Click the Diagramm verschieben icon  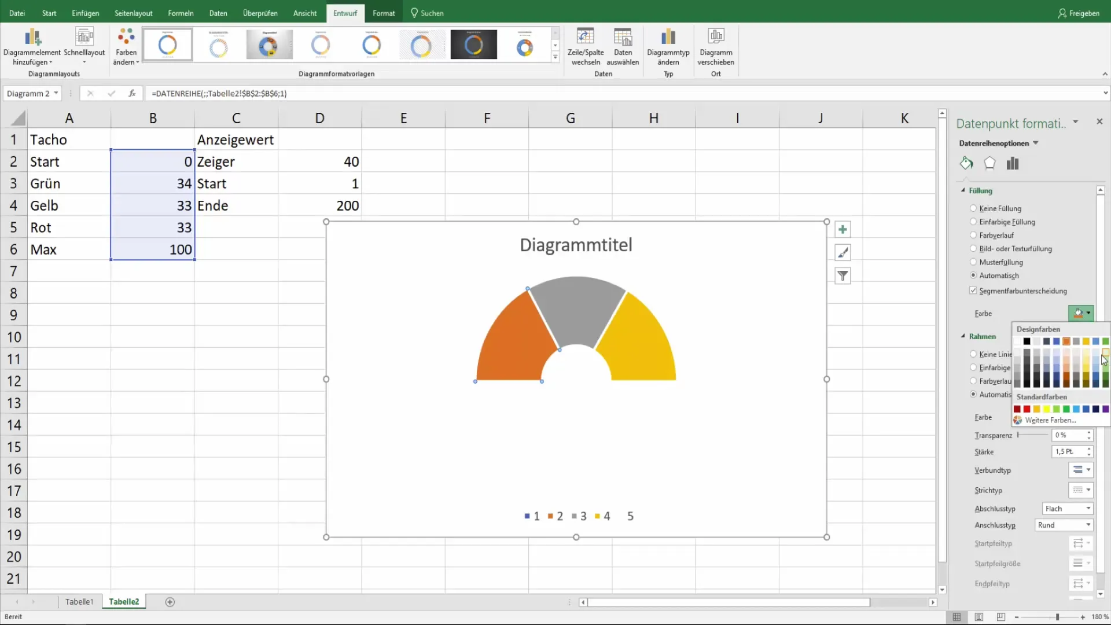tap(716, 37)
